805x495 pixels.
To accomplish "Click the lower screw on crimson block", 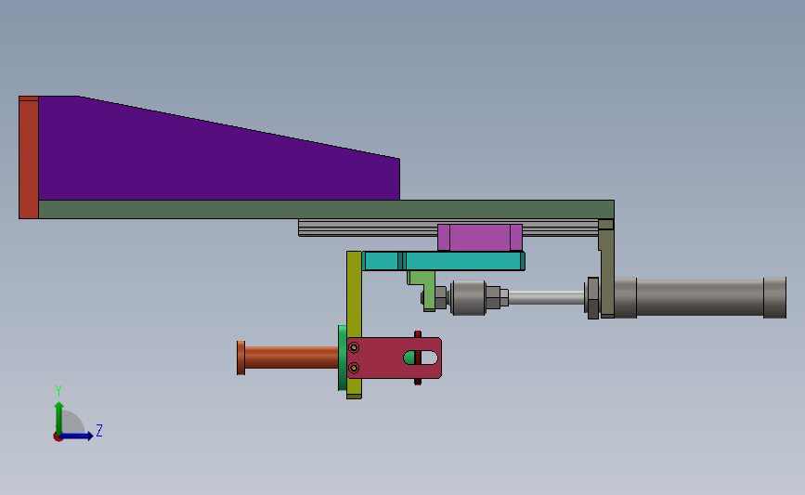I will click(354, 368).
